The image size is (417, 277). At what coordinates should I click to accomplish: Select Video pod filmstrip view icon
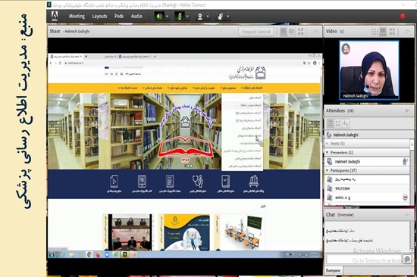(x=383, y=32)
